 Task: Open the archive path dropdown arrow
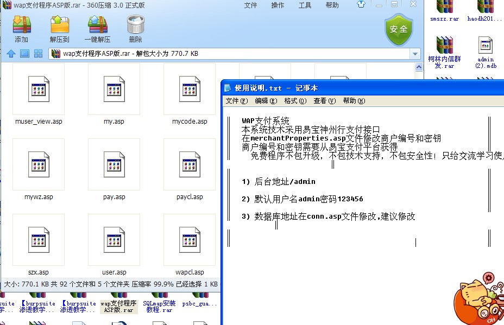click(415, 54)
